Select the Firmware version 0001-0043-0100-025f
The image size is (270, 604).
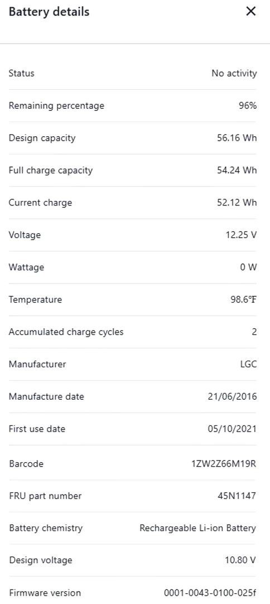click(x=210, y=593)
